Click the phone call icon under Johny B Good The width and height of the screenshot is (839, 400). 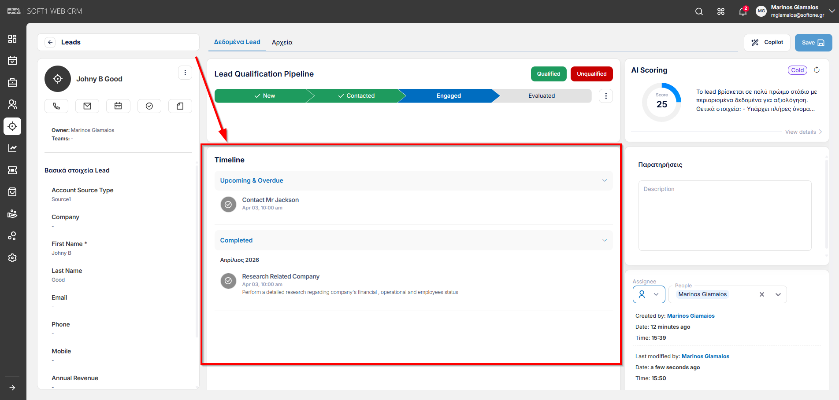click(x=56, y=106)
